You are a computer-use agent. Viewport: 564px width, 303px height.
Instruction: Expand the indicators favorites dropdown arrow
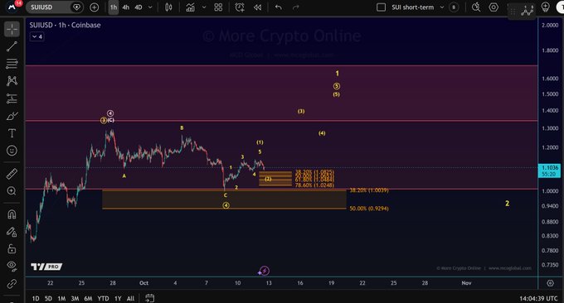tap(204, 7)
